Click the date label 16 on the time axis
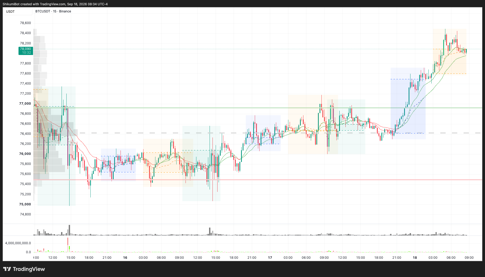This screenshot has width=485, height=277. point(125,258)
